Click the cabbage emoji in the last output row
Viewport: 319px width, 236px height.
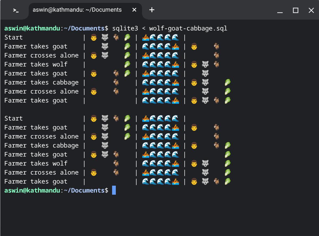coord(228,182)
